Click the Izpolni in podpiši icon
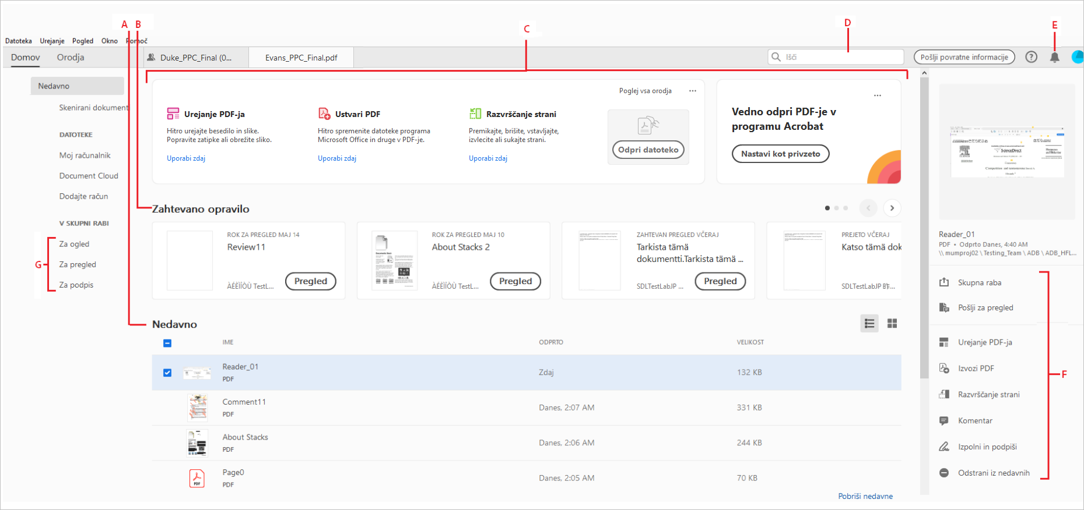 click(x=944, y=447)
